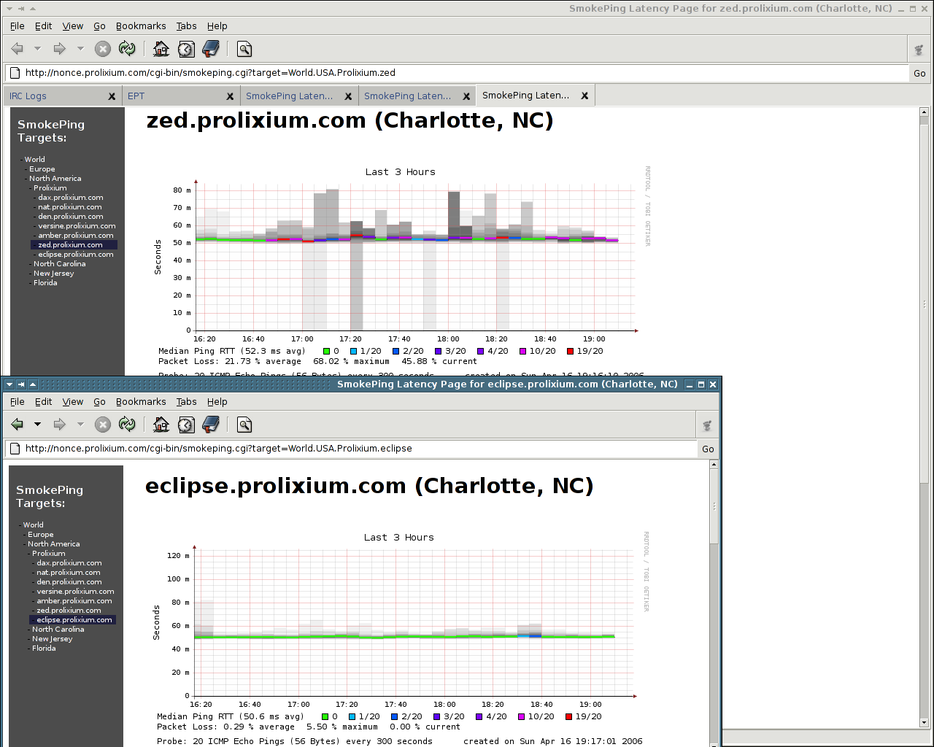This screenshot has width=934, height=747.
Task: Open History clock icon in eclipse window
Action: click(x=186, y=425)
